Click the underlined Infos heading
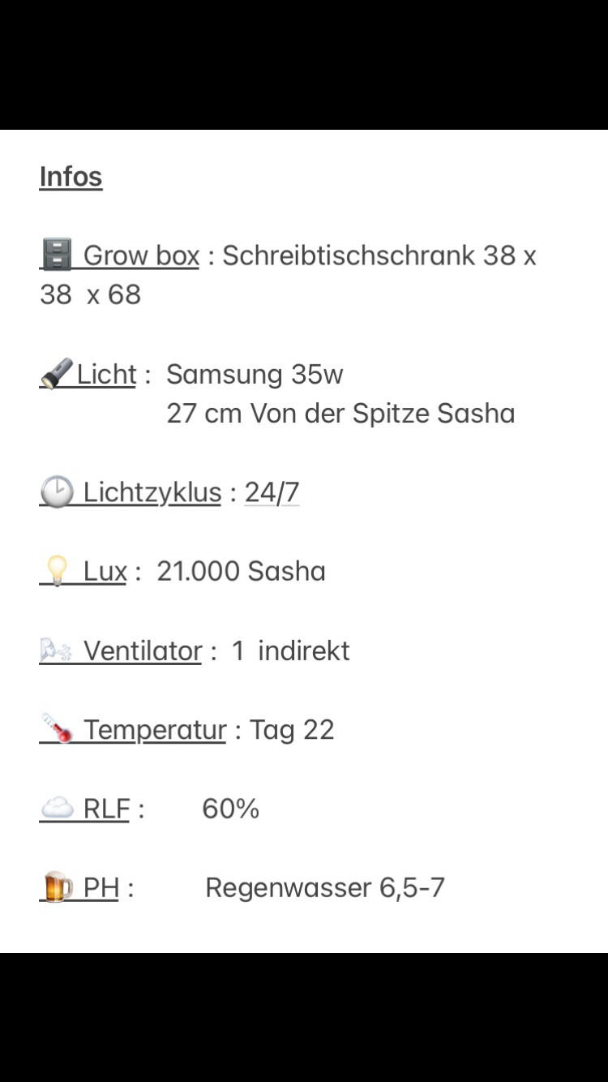The image size is (608, 1082). click(x=71, y=177)
